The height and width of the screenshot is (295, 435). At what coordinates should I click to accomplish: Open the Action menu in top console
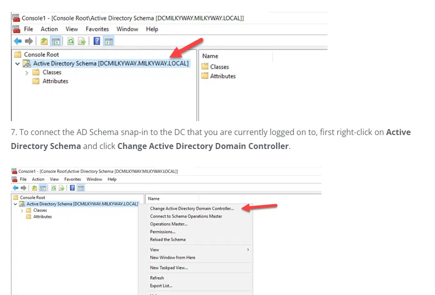49,29
